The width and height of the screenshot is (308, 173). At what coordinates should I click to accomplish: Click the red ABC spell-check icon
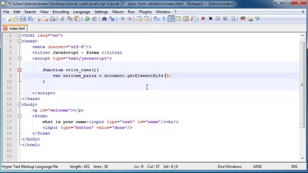tap(243, 19)
